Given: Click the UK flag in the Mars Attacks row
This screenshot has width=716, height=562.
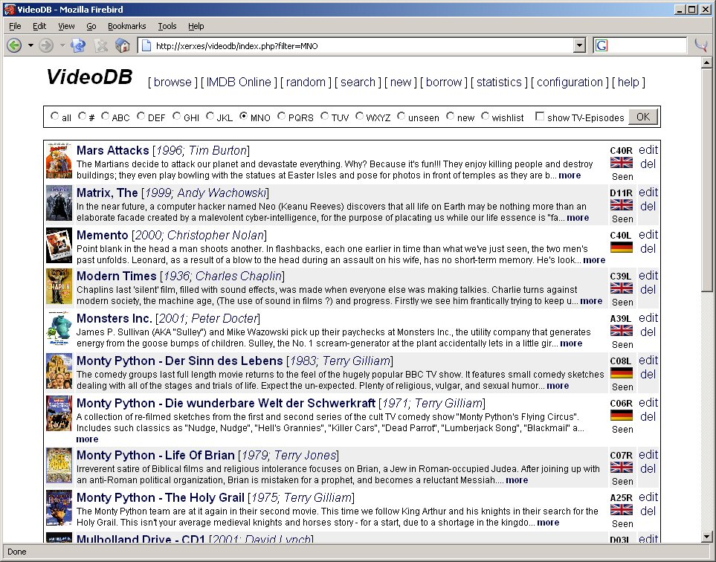Looking at the screenshot, I should tap(622, 163).
